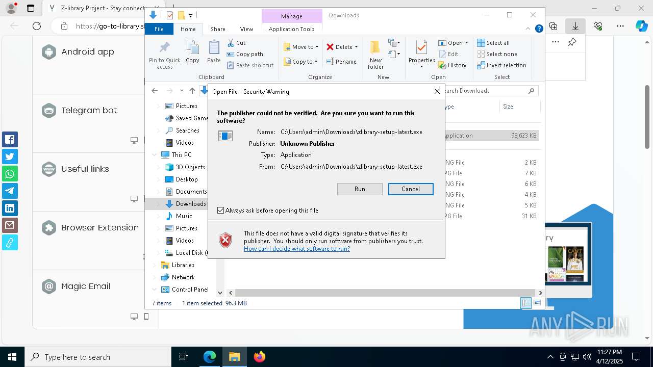Viewport: 653px width, 367px height.
Task: Click the Up one level arrow
Action: coord(192,91)
